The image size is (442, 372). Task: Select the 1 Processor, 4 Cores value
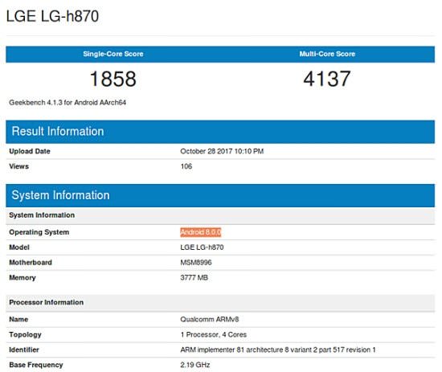point(214,335)
